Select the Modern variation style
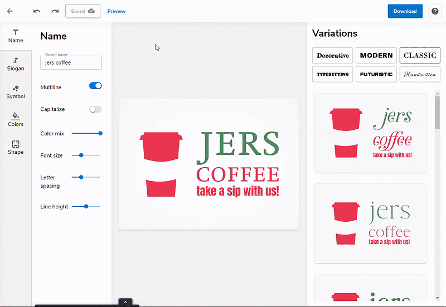 click(376, 55)
